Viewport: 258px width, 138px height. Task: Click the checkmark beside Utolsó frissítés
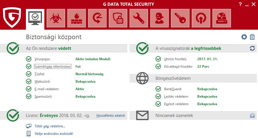tap(158, 59)
